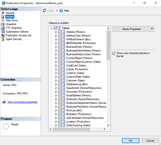Click the Script toolbar icon
The height and width of the screenshot is (145, 161).
[x=44, y=11]
